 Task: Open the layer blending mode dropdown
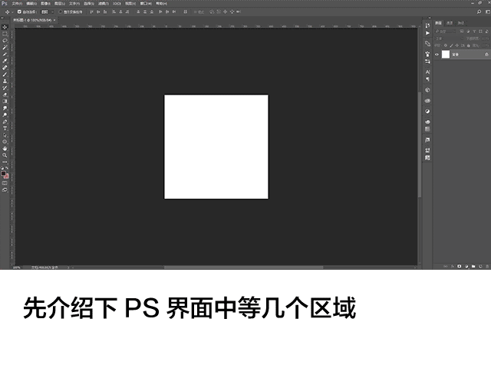pyautogui.click(x=449, y=37)
